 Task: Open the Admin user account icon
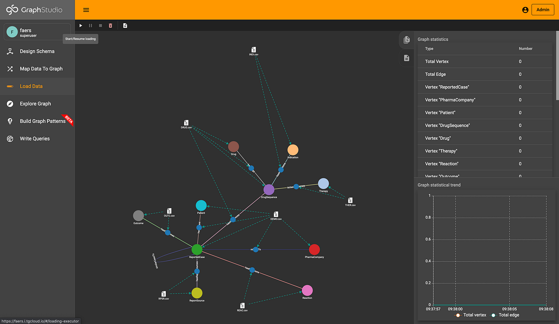pyautogui.click(x=525, y=9)
